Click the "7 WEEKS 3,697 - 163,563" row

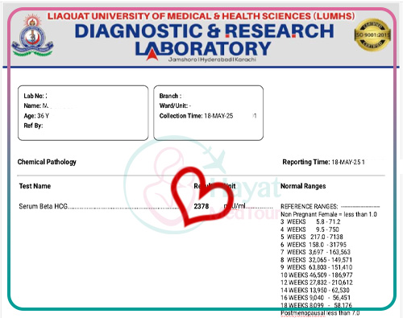pos(315,252)
